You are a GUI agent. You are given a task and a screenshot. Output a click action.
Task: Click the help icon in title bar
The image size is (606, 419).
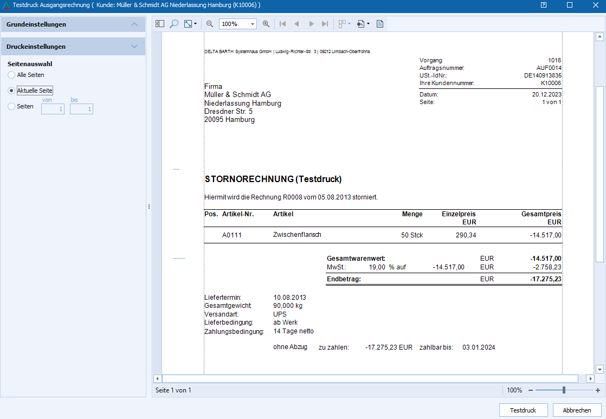(x=543, y=5)
